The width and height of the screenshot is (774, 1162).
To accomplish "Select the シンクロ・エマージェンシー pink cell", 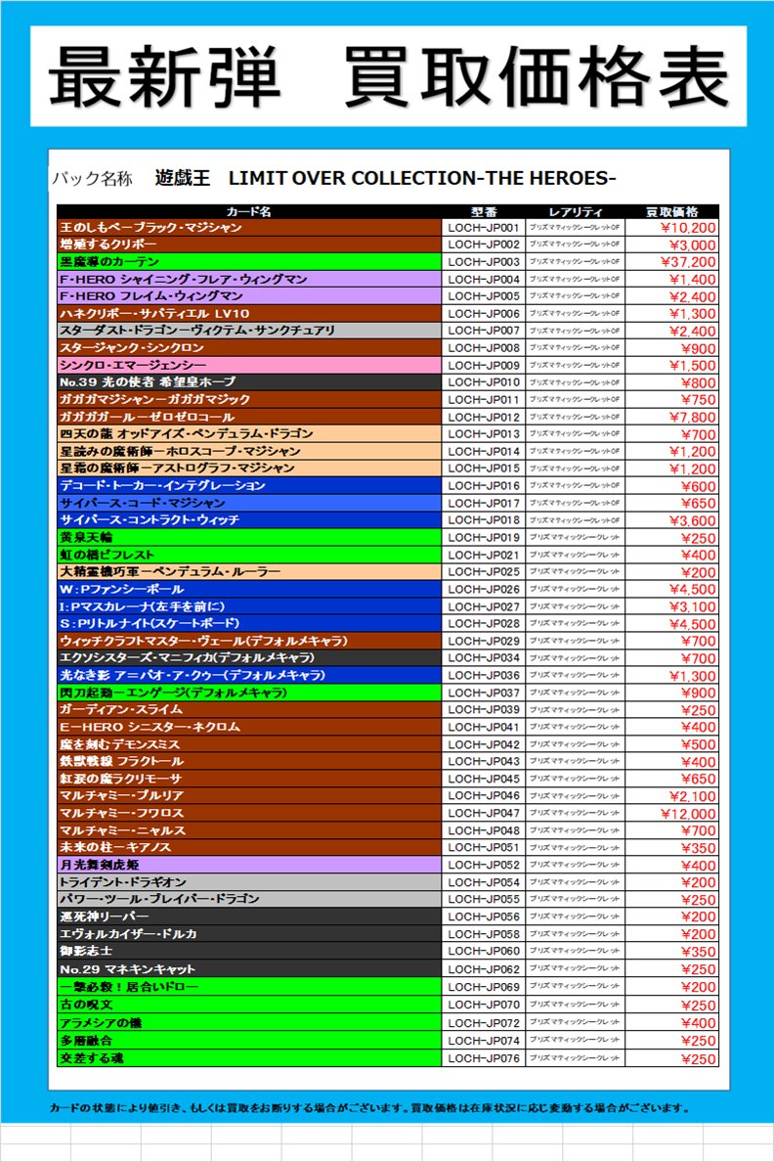I will [249, 366].
